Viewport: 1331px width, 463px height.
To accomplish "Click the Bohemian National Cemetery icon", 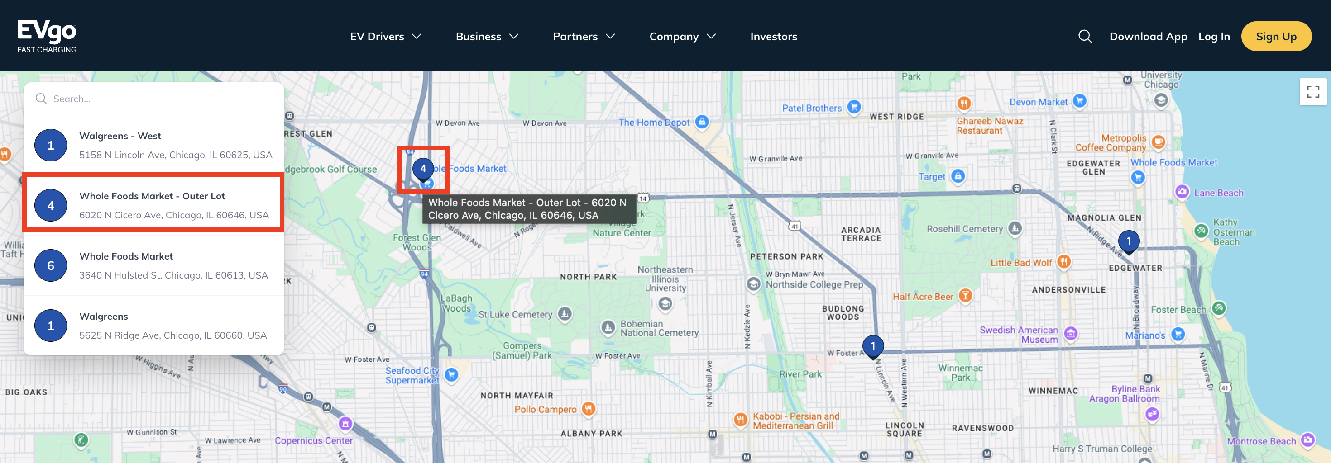I will tap(608, 327).
